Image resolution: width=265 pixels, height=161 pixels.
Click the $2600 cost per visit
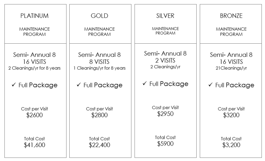(x=35, y=115)
